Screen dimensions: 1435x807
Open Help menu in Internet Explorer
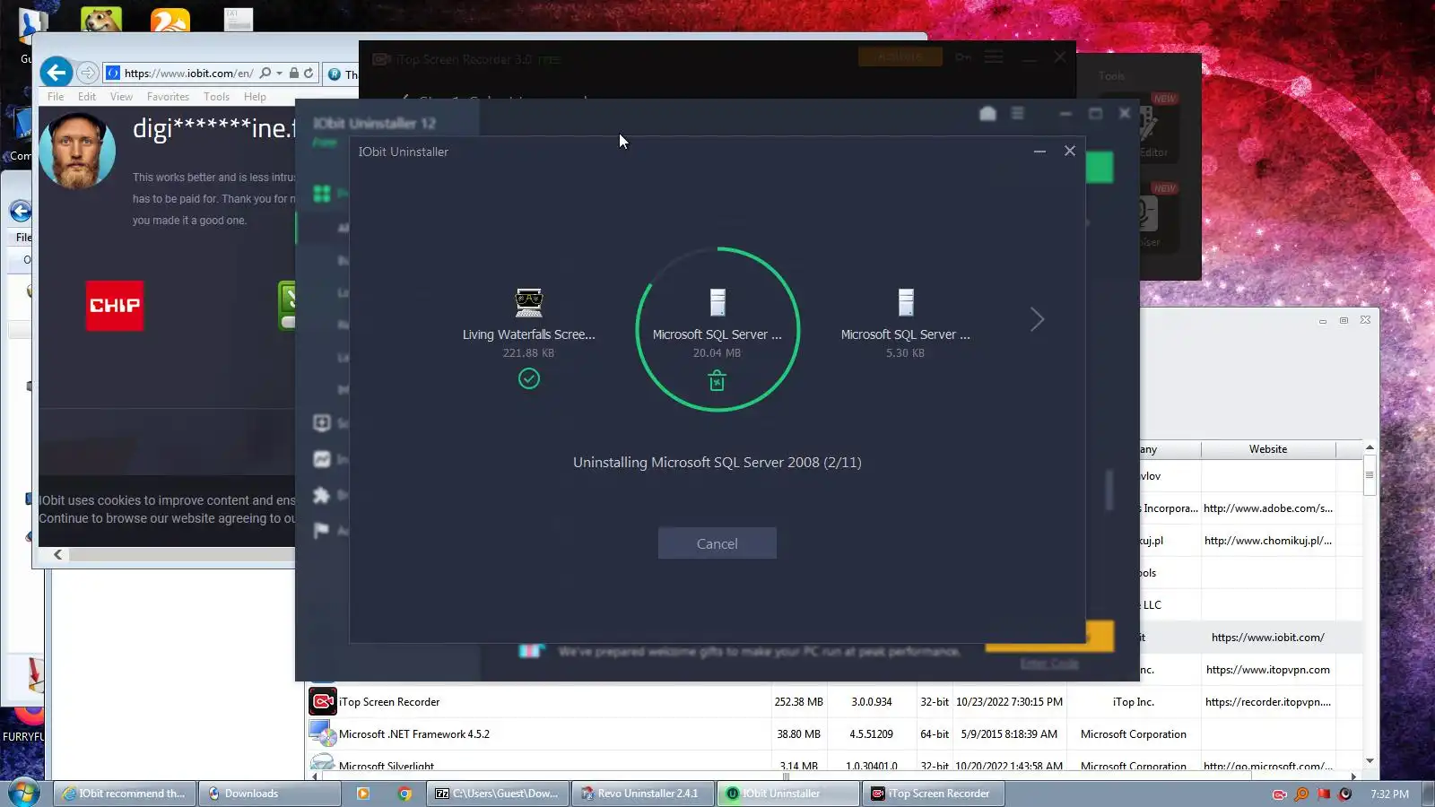pyautogui.click(x=255, y=97)
